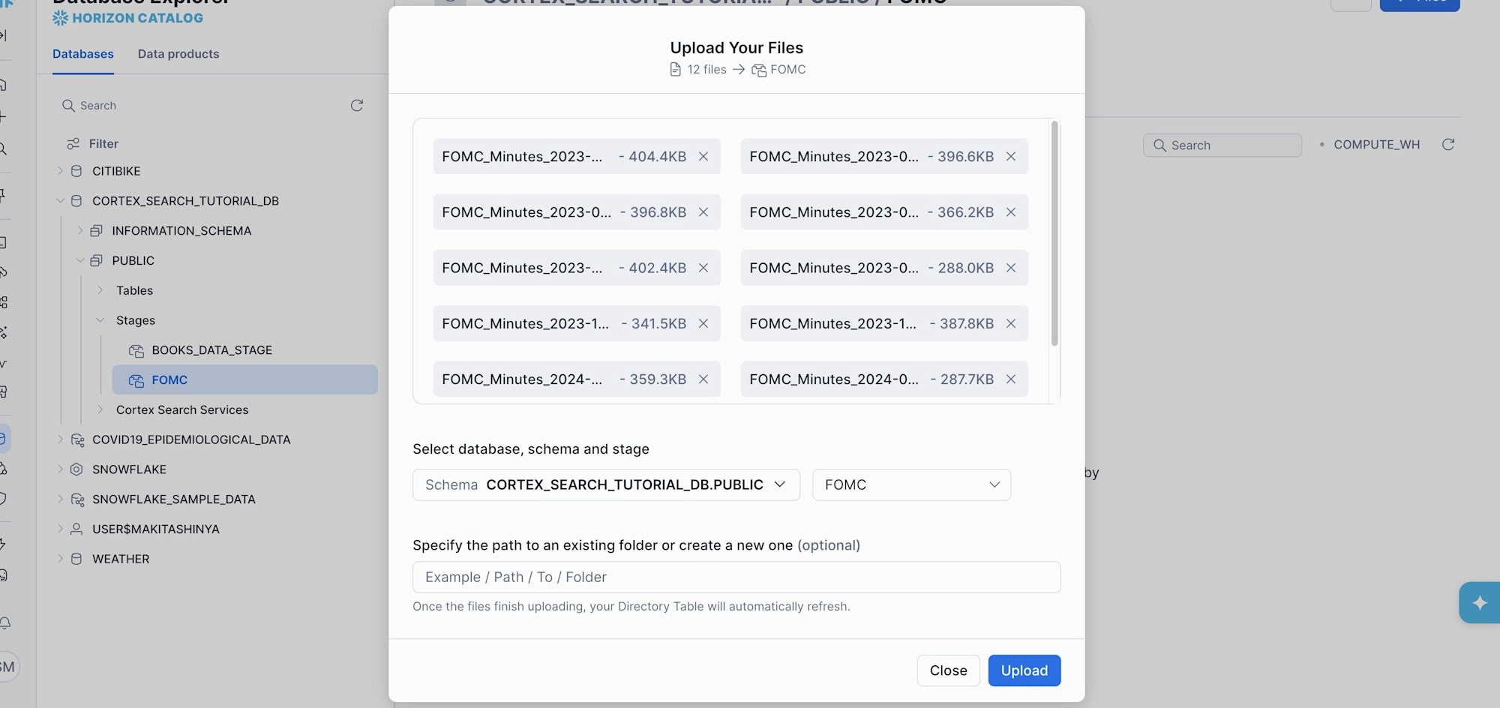
Task: Remove the 404.4KB FOMC Minutes file
Action: click(x=703, y=157)
